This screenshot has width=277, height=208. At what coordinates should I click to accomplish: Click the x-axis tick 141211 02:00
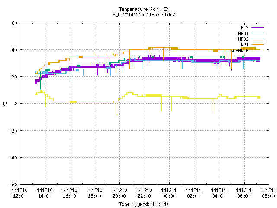(193, 193)
